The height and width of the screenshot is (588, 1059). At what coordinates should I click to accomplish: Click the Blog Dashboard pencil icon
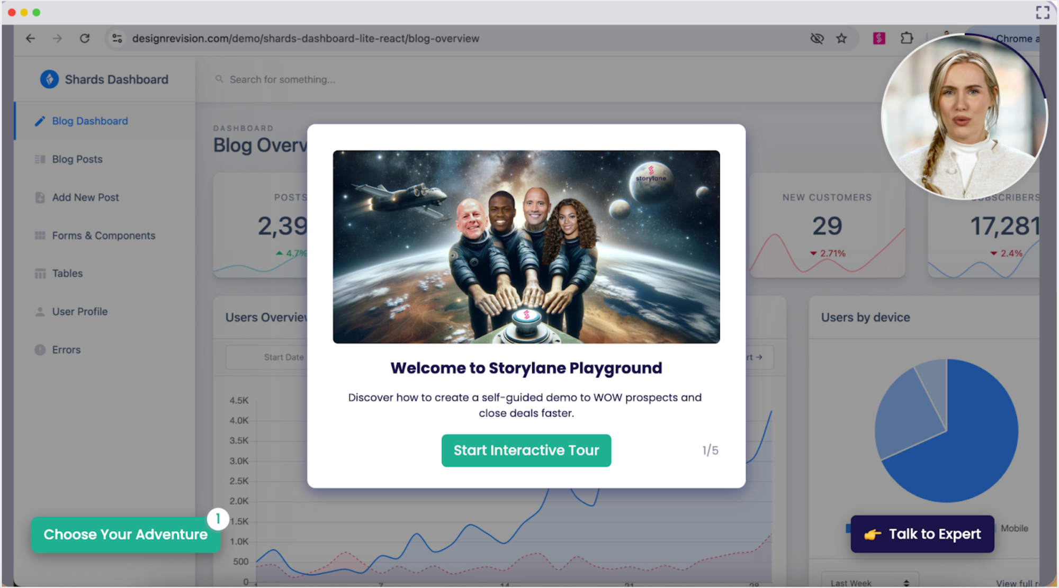tap(40, 121)
